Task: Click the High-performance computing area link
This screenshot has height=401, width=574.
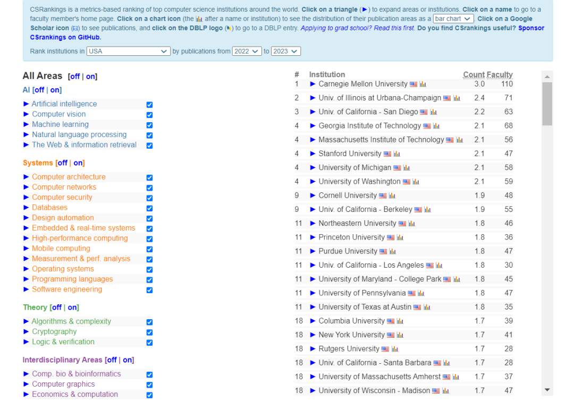Action: pyautogui.click(x=80, y=238)
